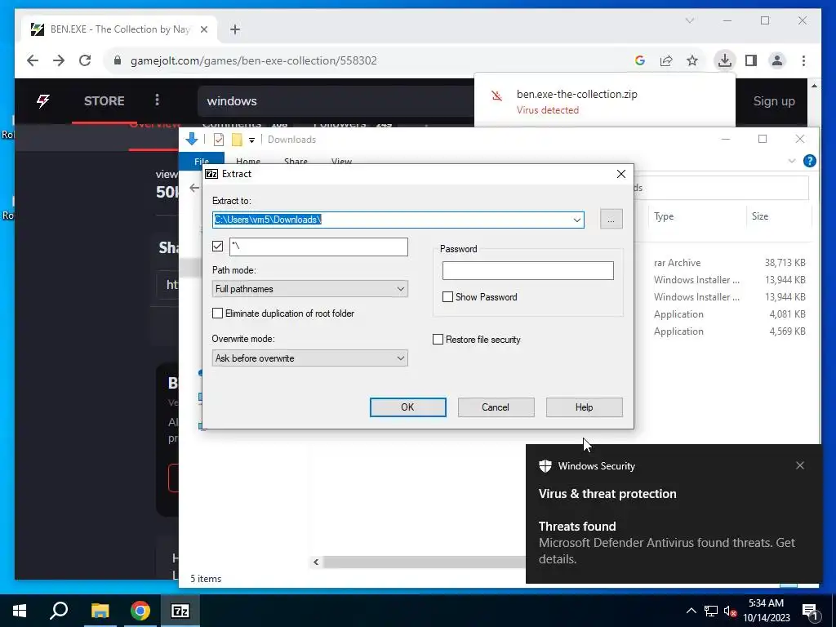The height and width of the screenshot is (627, 836).
Task: Click the Chrome forward arrow
Action: [59, 60]
